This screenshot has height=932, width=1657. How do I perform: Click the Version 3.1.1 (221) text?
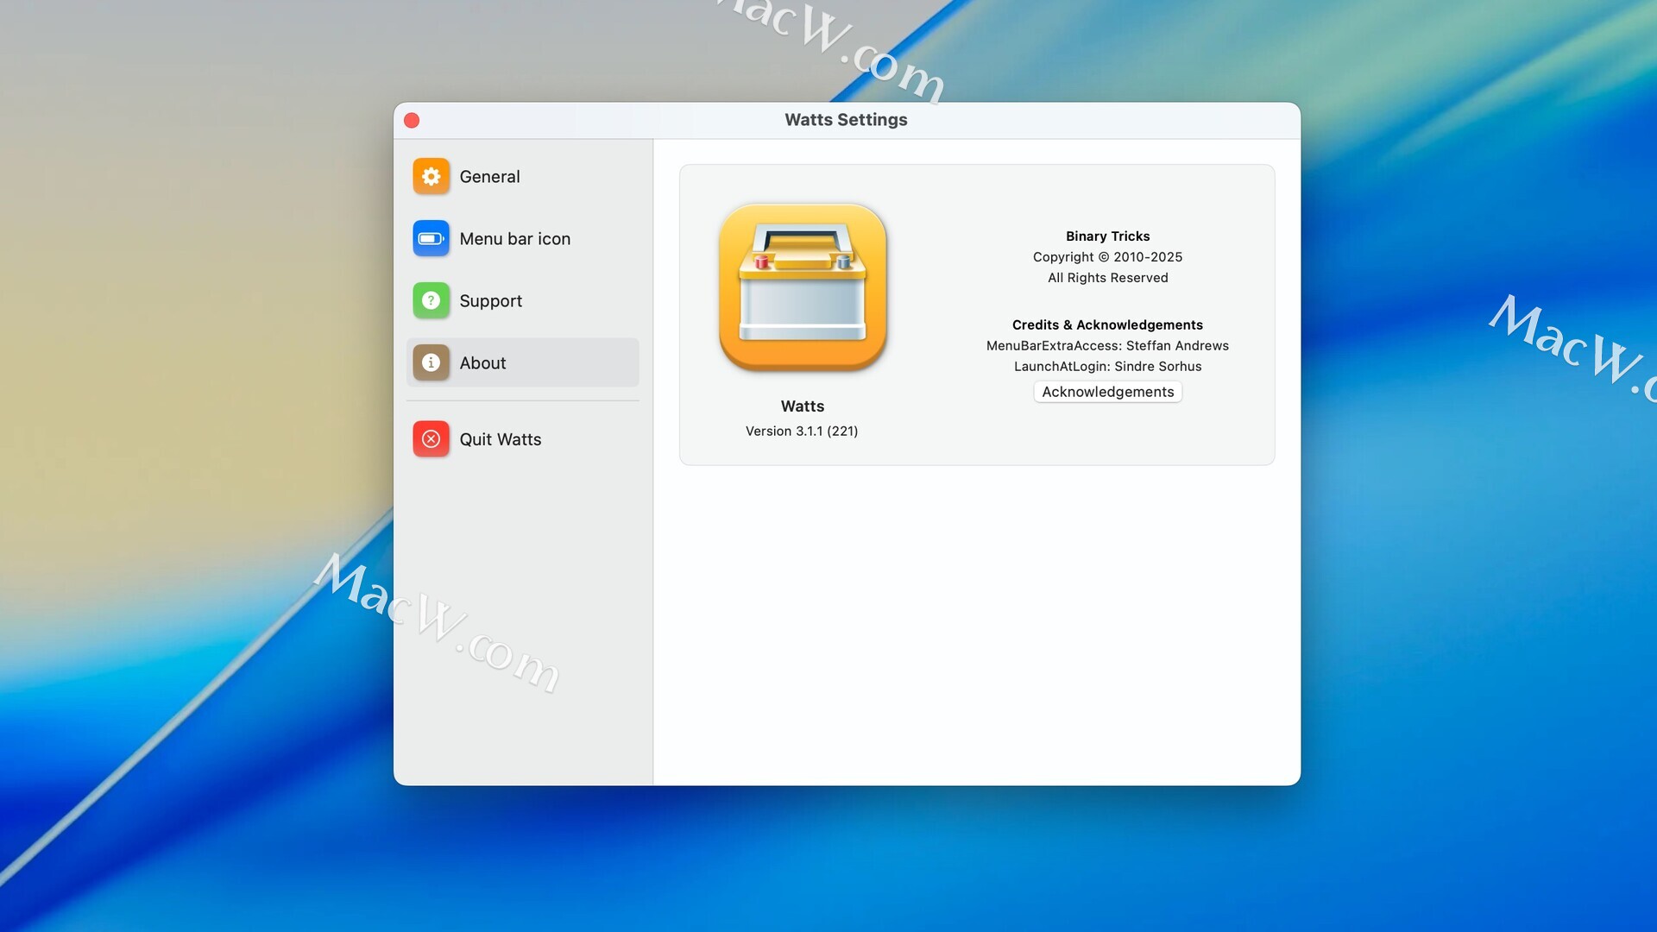point(802,431)
